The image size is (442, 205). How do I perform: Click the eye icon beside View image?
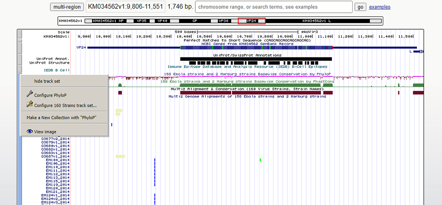[30, 131]
